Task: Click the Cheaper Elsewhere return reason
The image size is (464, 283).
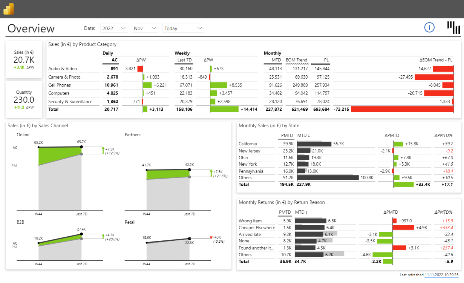Action: (x=257, y=228)
